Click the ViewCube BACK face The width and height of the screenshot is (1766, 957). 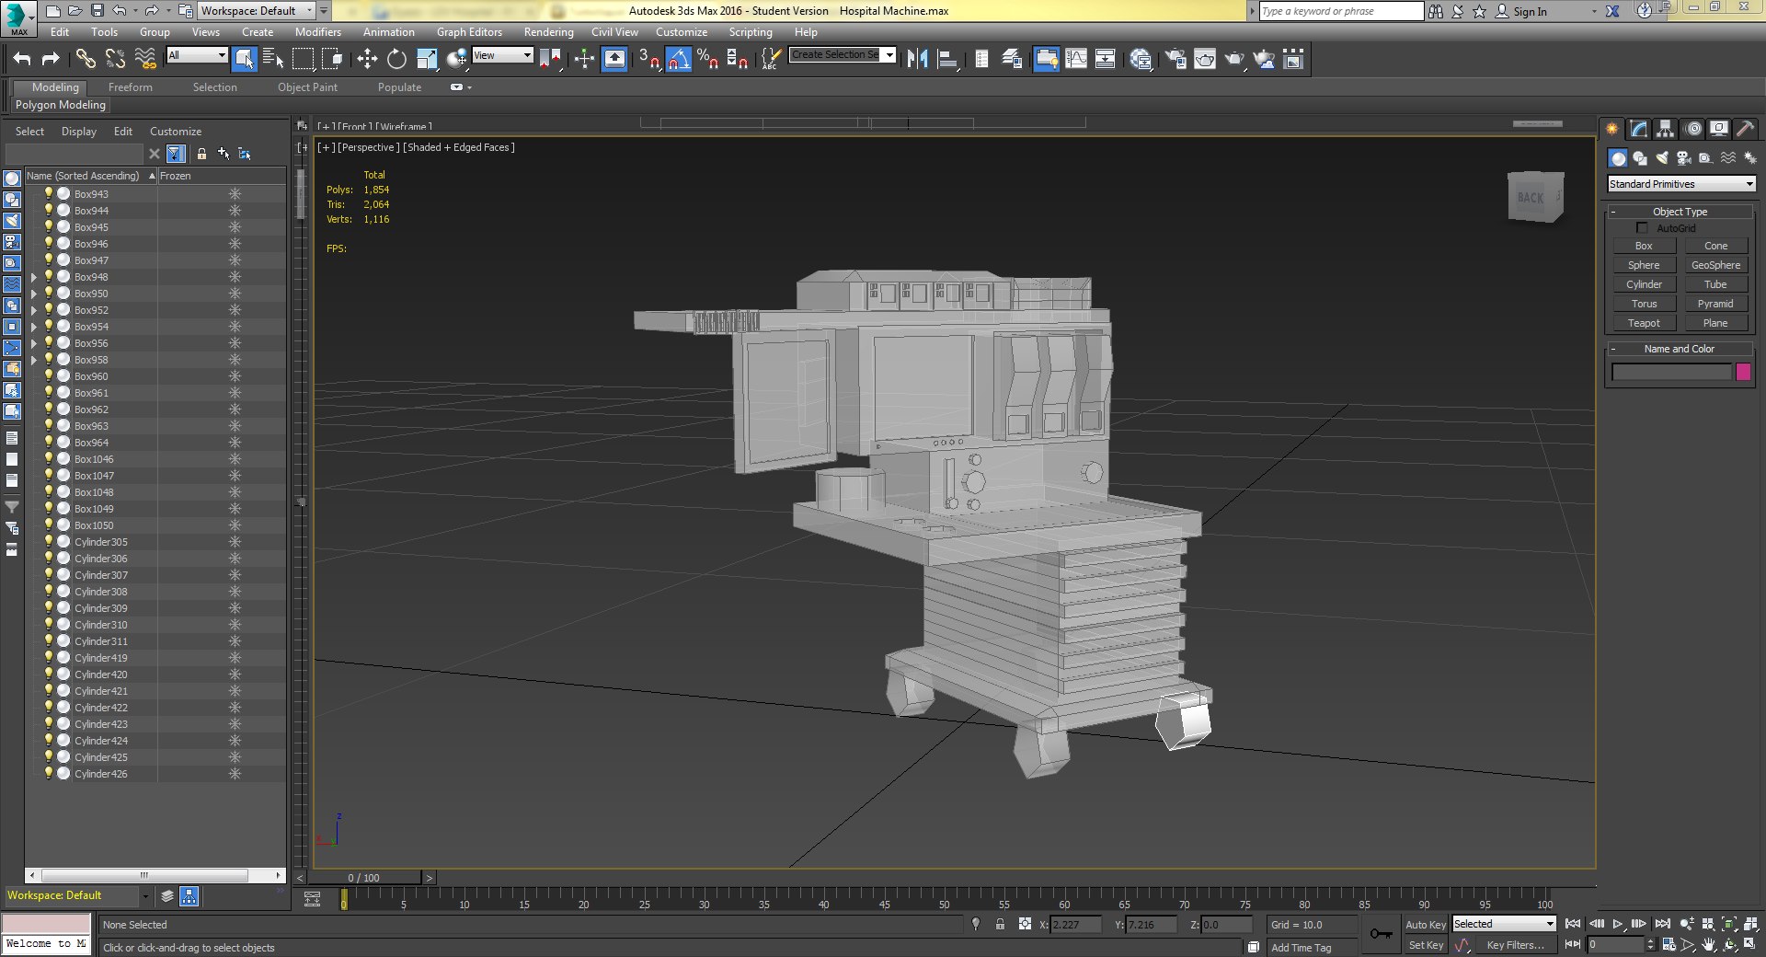[x=1531, y=197]
